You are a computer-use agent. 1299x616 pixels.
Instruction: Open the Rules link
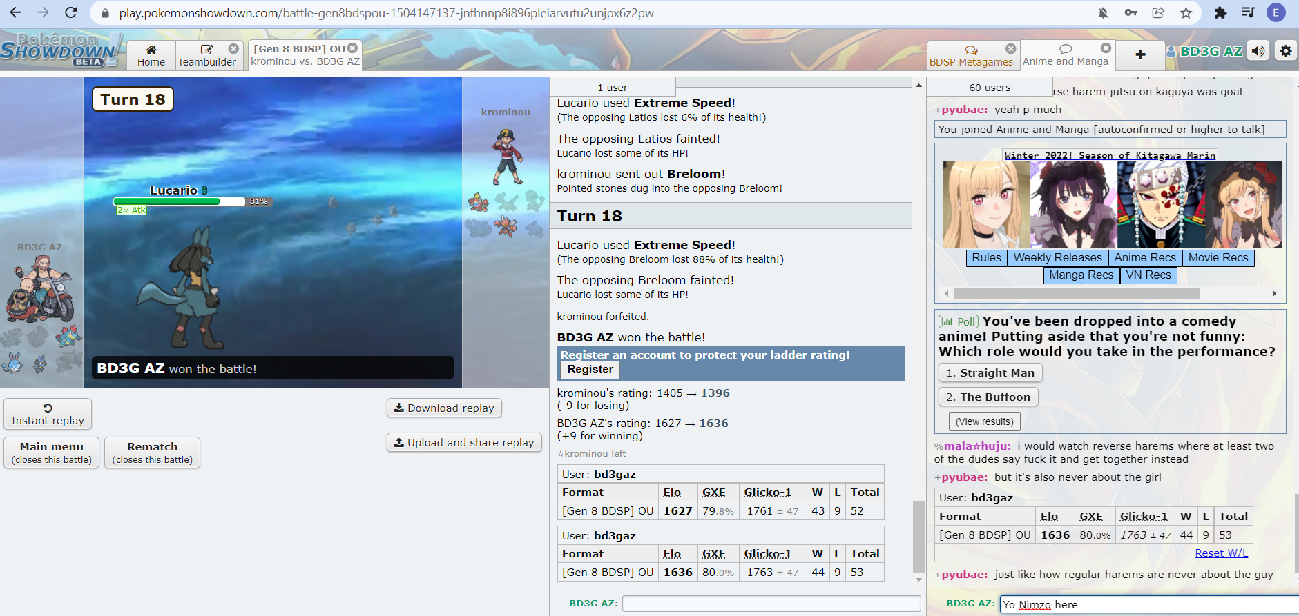986,257
